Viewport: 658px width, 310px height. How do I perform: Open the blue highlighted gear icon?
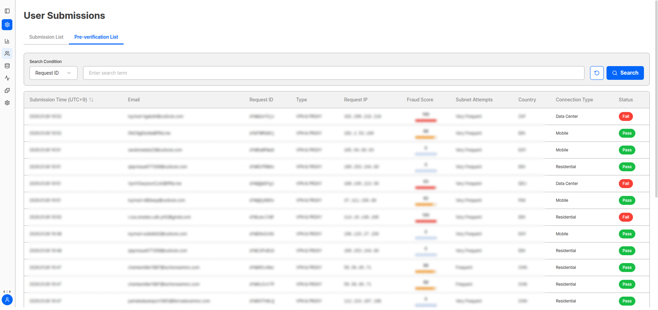point(7,25)
